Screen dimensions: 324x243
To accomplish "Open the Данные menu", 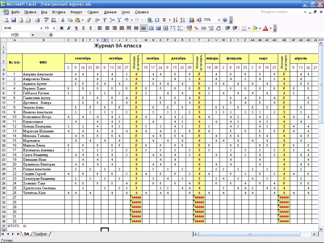I will [x=110, y=12].
